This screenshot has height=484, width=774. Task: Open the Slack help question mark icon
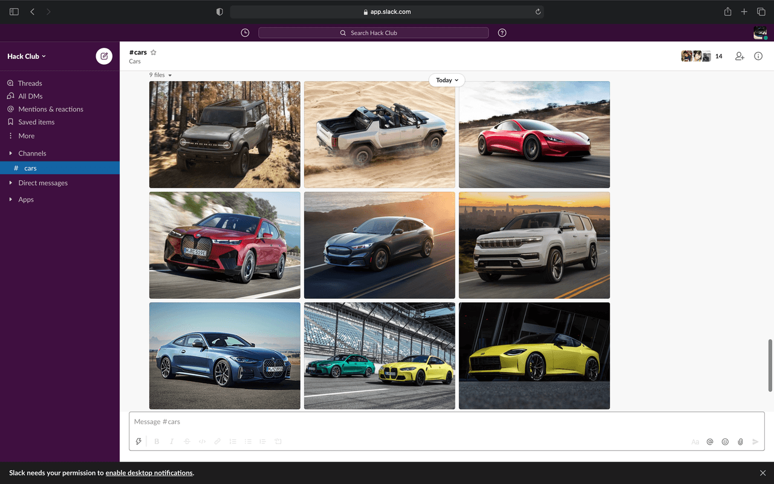(x=502, y=33)
